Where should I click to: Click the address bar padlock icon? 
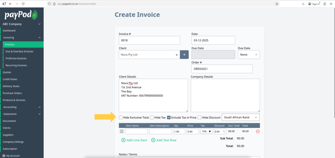54,4
